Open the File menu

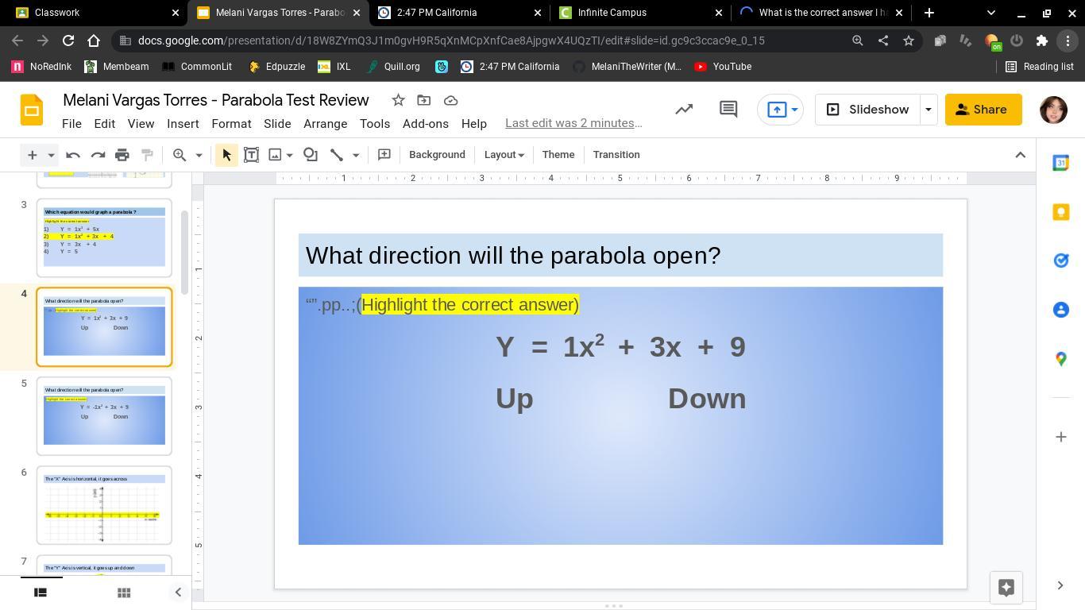tap(71, 124)
